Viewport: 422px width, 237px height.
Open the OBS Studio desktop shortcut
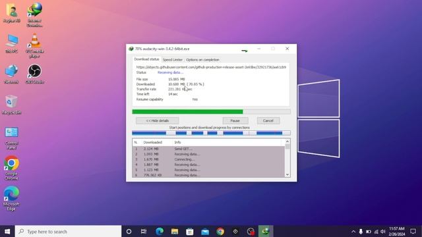point(35,74)
